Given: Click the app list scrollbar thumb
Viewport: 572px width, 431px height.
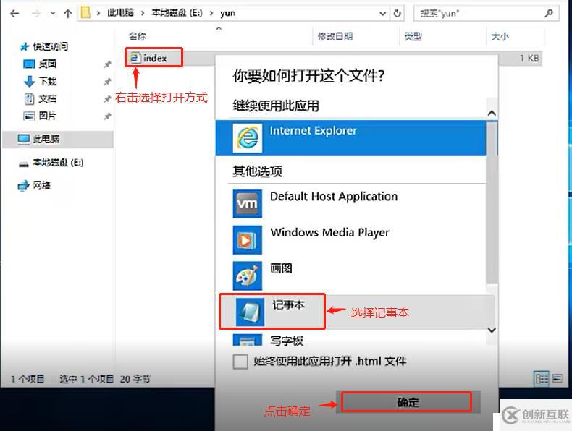Looking at the screenshot, I should [x=492, y=202].
